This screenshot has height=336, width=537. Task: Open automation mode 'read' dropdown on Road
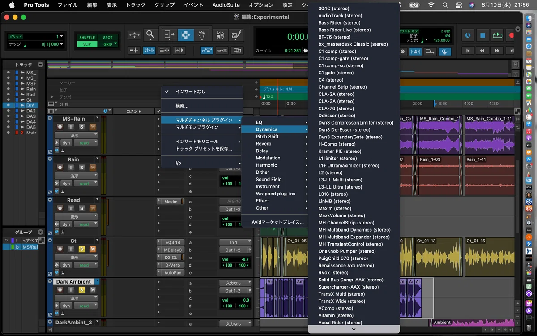coord(86,224)
